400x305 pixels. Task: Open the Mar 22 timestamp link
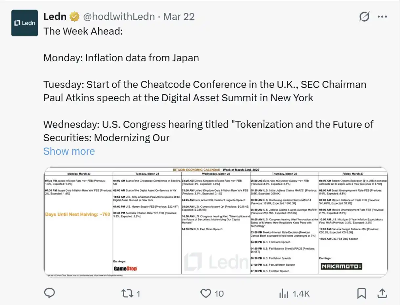pos(179,16)
